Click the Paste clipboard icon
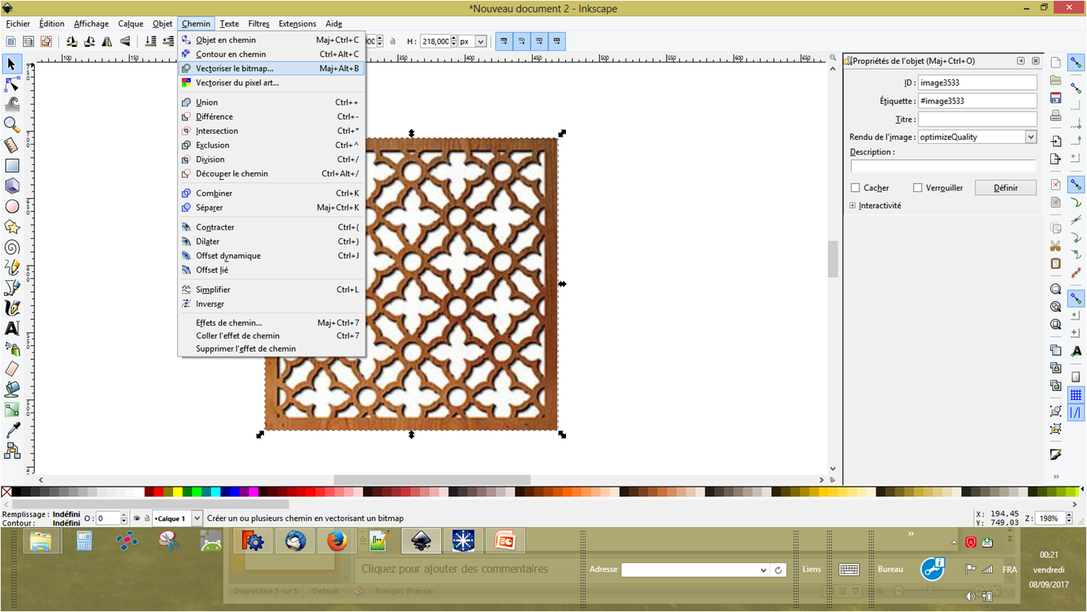This screenshot has height=612, width=1087. (x=1055, y=263)
